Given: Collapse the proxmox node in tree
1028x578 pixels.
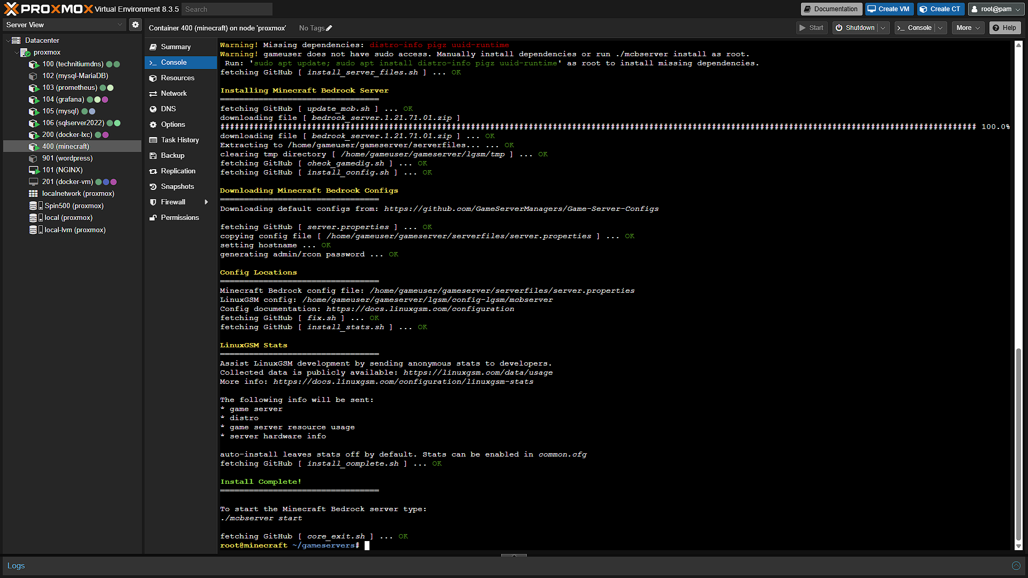Looking at the screenshot, I should coord(16,52).
